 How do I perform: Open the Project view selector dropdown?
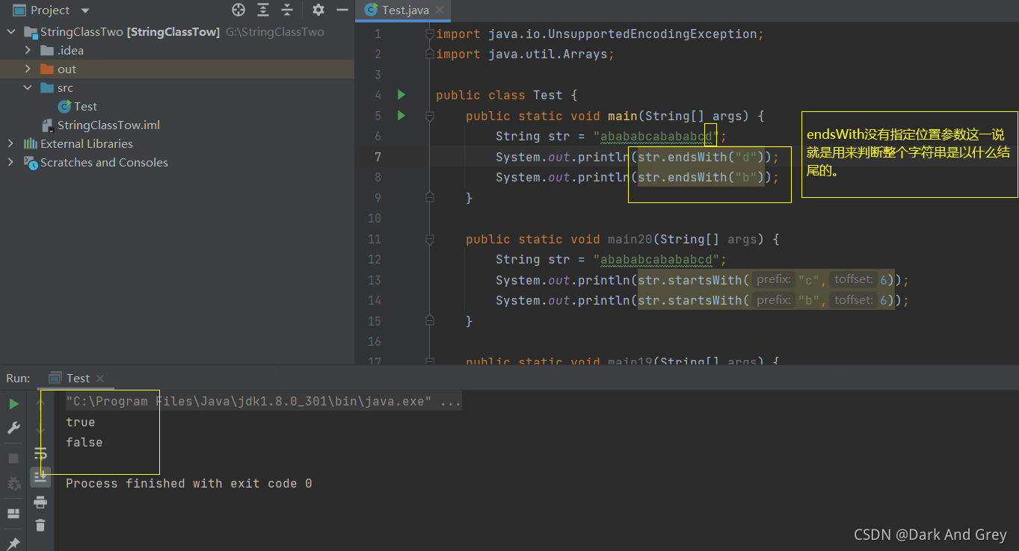pos(84,10)
